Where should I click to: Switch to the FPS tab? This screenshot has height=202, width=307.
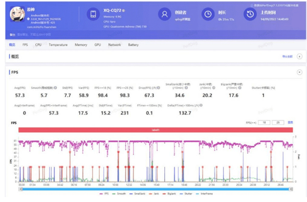(25, 45)
